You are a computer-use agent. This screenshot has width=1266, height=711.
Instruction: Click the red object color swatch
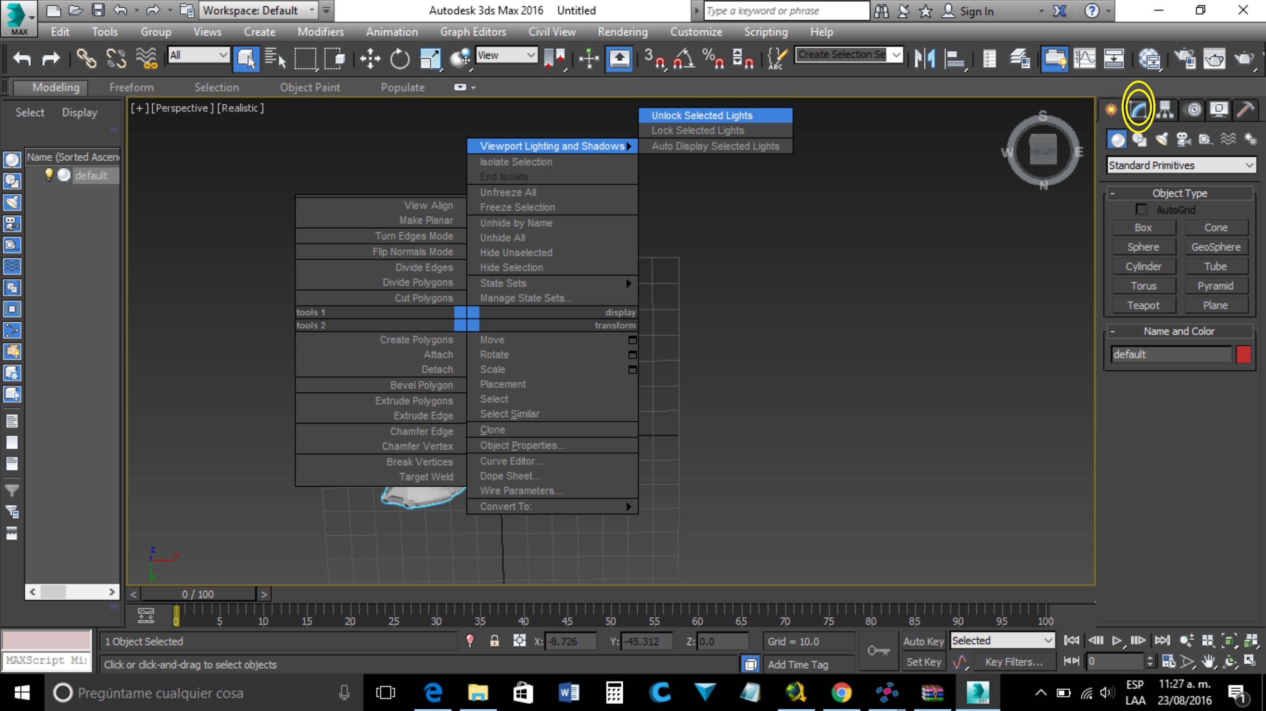coord(1243,354)
